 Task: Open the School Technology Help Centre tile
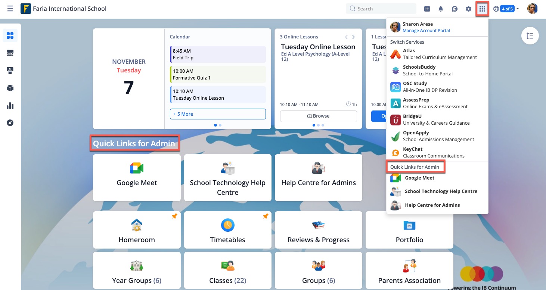(x=228, y=178)
